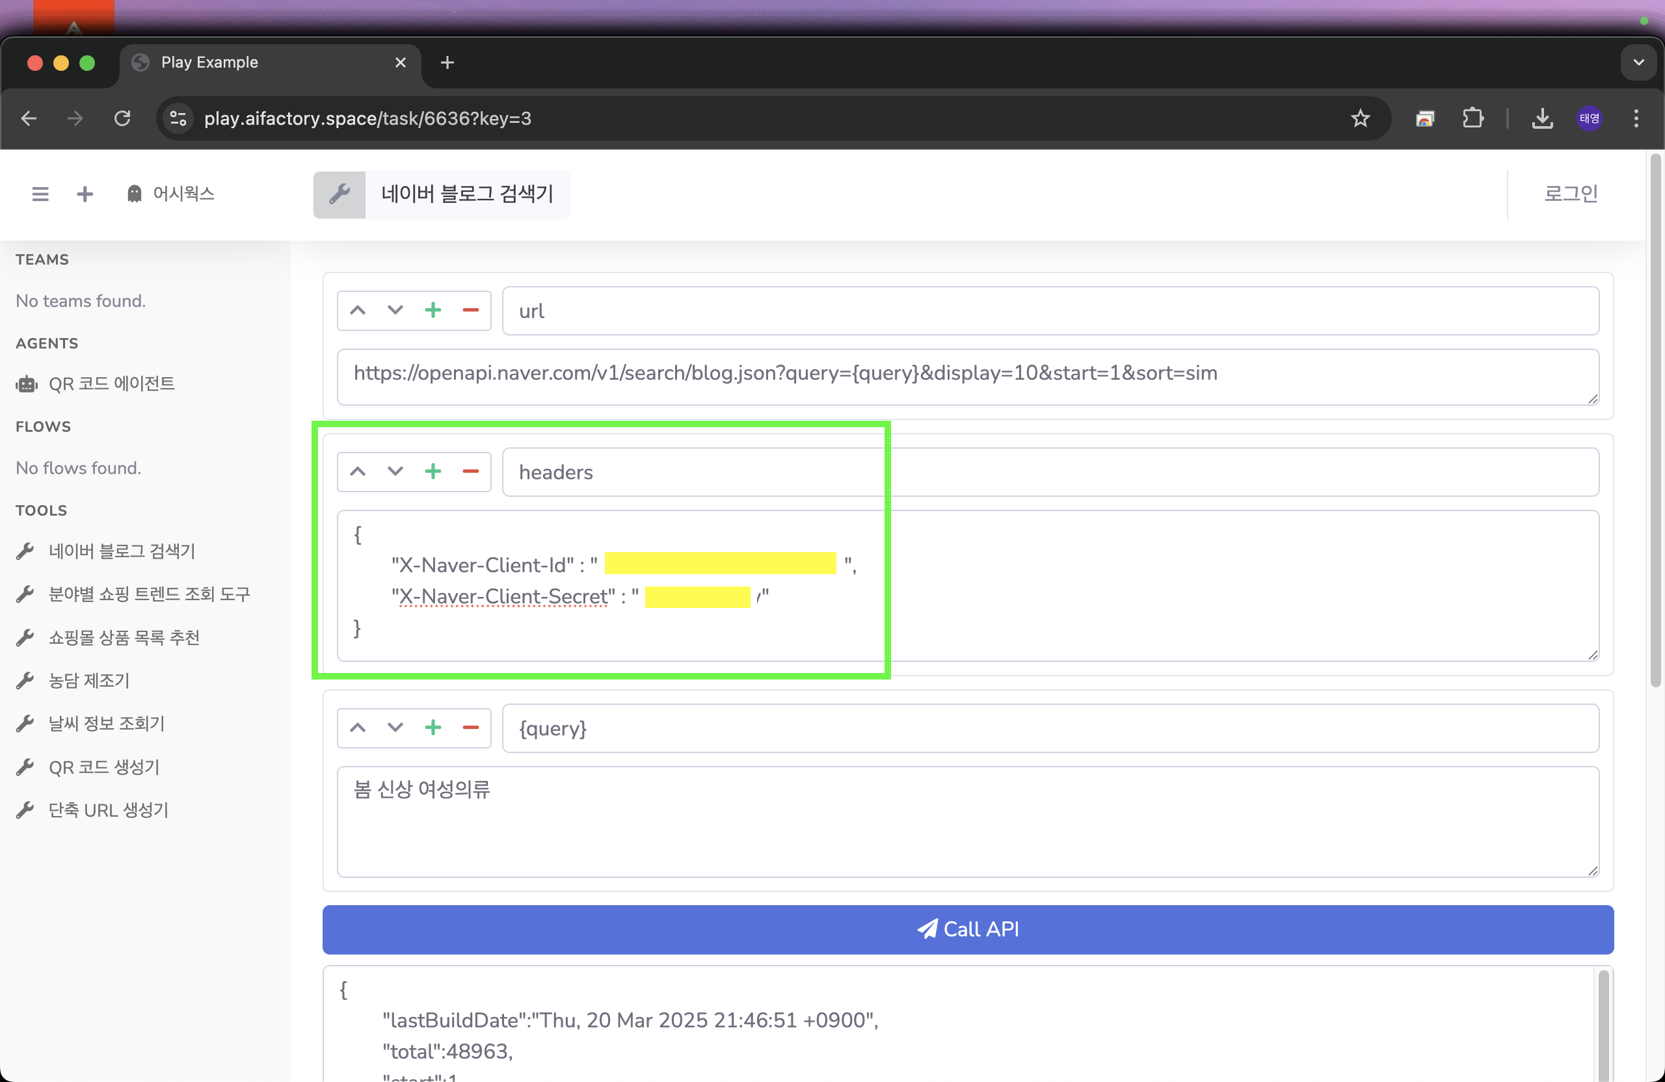Bookmark this page with the star

1360,118
